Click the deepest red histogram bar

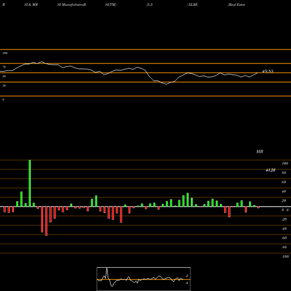46,221
